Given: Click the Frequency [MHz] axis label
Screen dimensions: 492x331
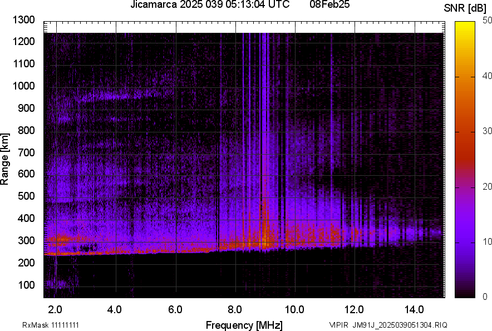Looking at the screenshot, I should tap(244, 325).
